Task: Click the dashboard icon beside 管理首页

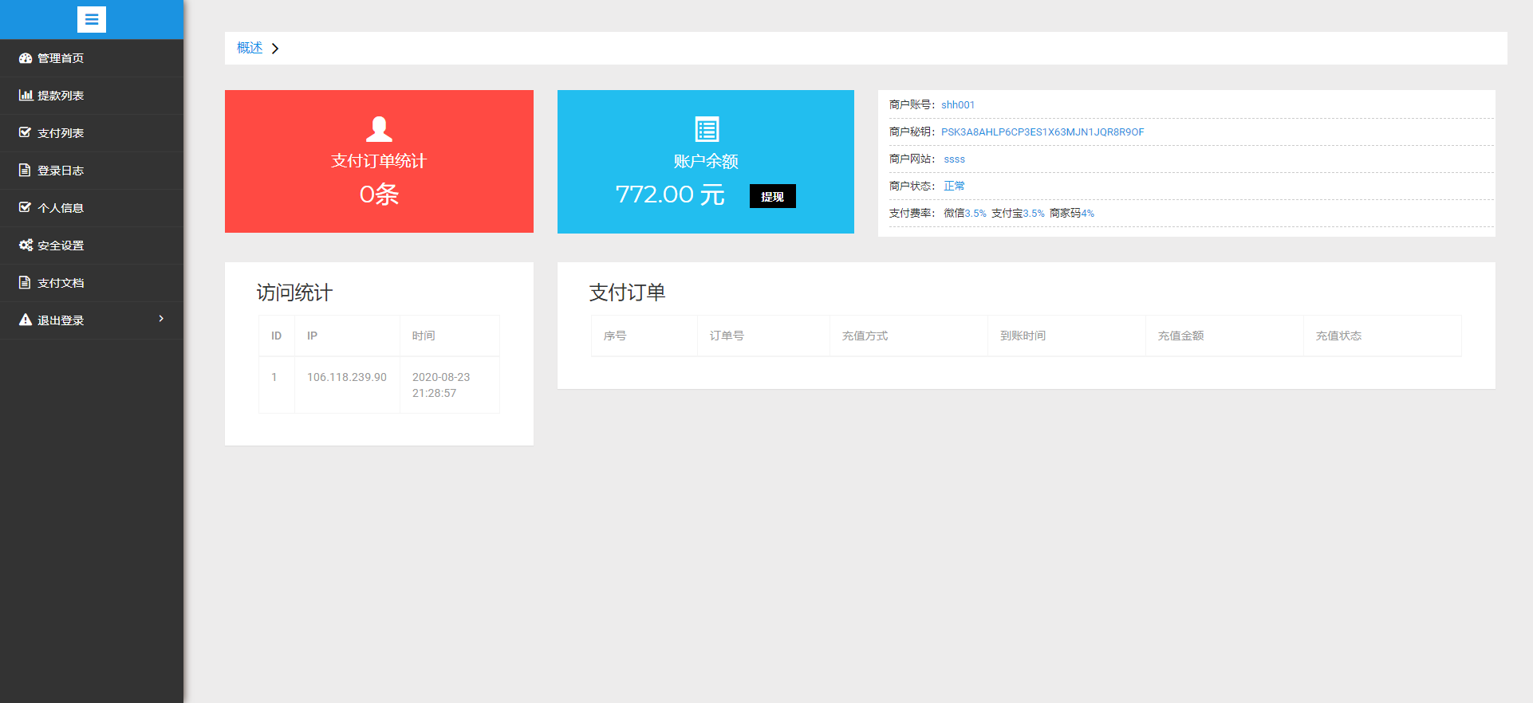Action: point(26,58)
